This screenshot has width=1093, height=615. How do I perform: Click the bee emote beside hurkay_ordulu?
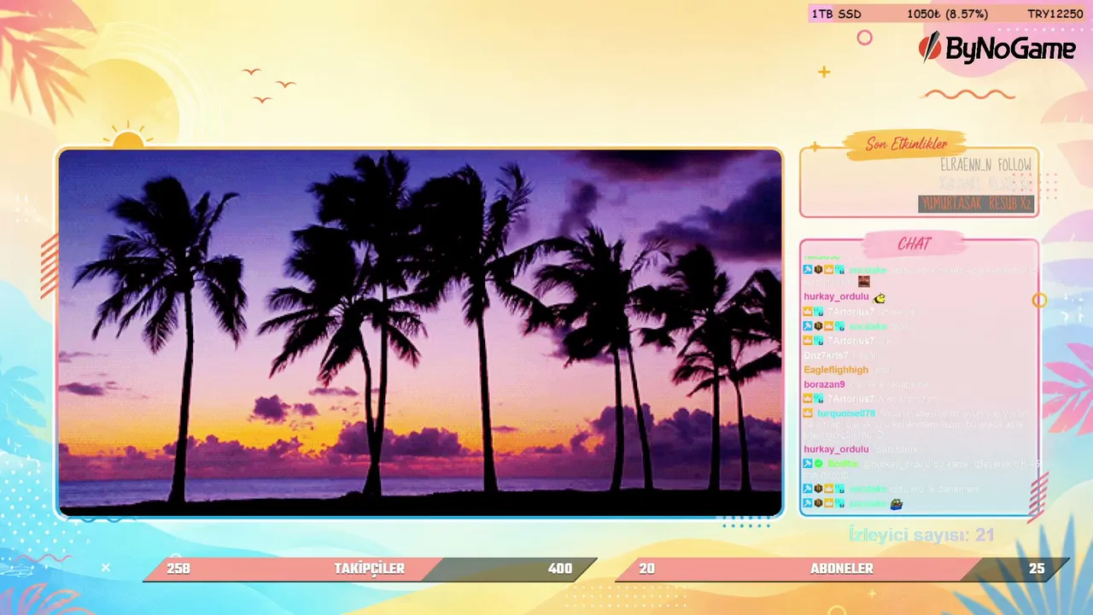[x=880, y=297]
